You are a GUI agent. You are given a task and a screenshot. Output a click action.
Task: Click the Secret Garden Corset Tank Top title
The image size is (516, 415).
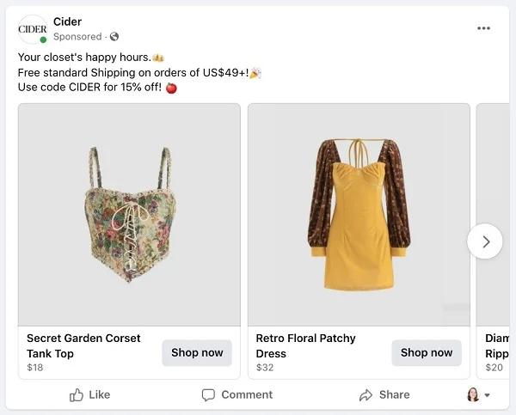83,345
